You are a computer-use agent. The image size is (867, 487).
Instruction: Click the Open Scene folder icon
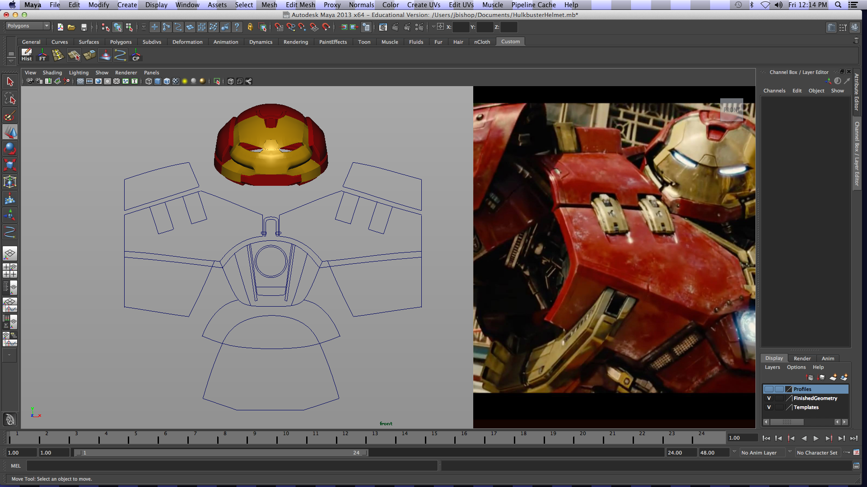(x=71, y=27)
